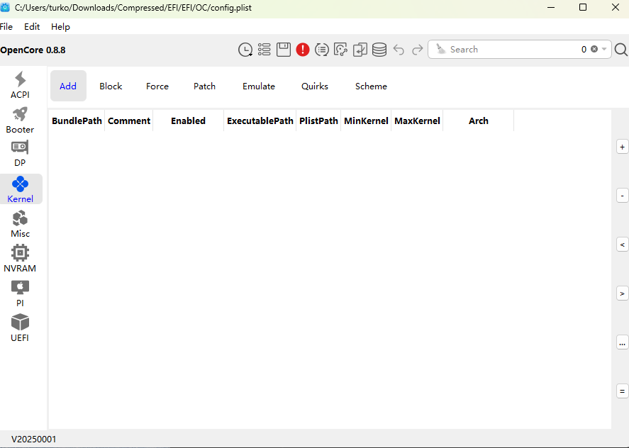Click inside the Search input field
The height and width of the screenshot is (448, 629).
pos(511,50)
